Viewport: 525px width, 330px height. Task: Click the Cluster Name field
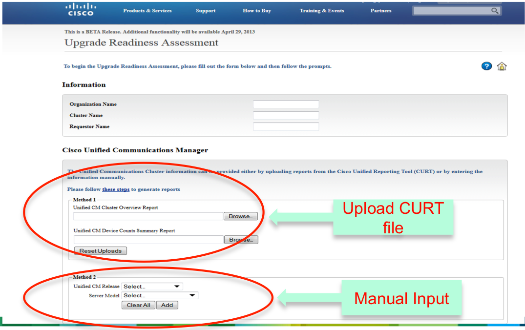(x=286, y=116)
